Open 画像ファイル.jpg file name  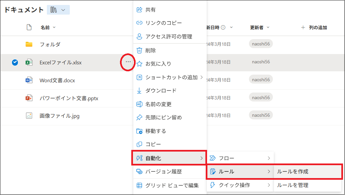(x=59, y=116)
